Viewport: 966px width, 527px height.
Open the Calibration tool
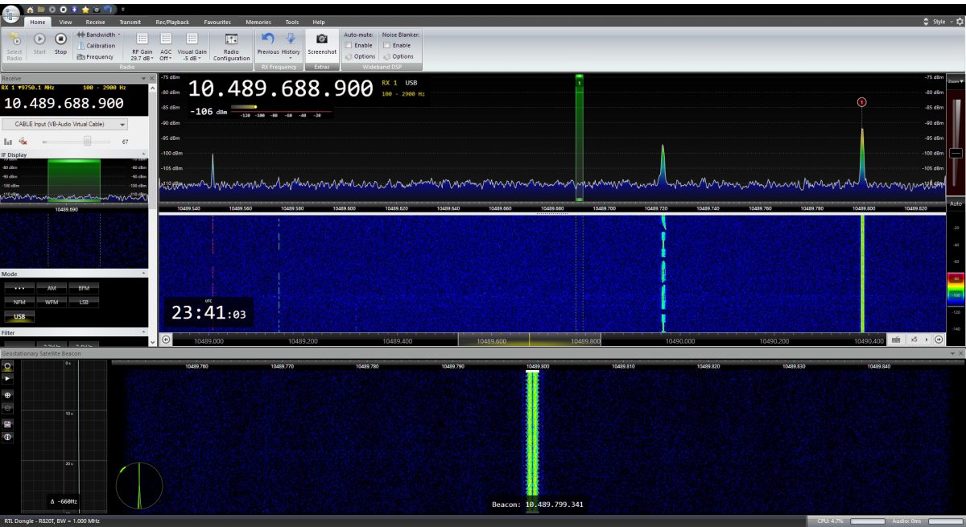(97, 46)
